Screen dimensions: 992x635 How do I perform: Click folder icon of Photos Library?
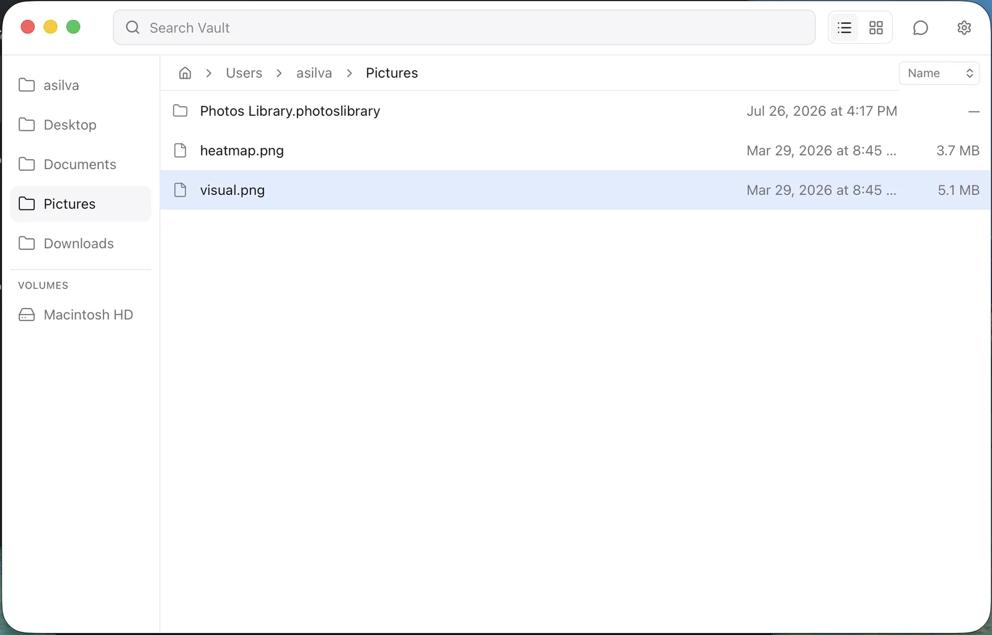click(180, 111)
